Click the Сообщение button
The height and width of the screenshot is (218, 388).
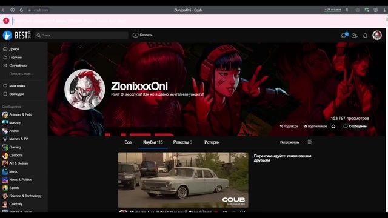click(x=355, y=127)
